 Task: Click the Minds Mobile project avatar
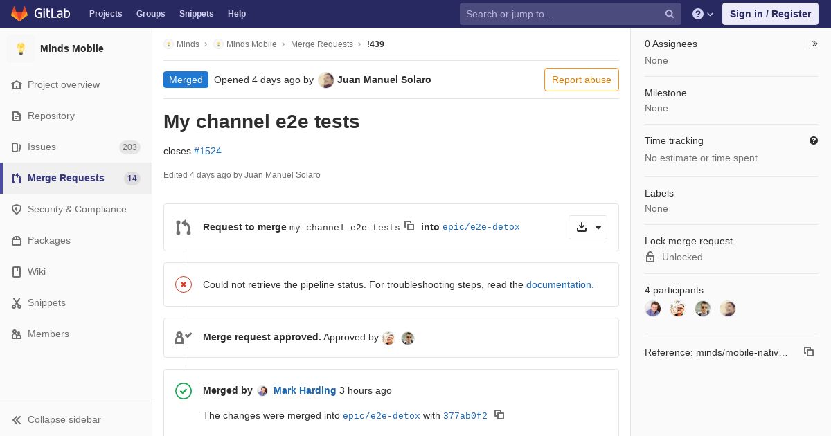click(x=21, y=48)
